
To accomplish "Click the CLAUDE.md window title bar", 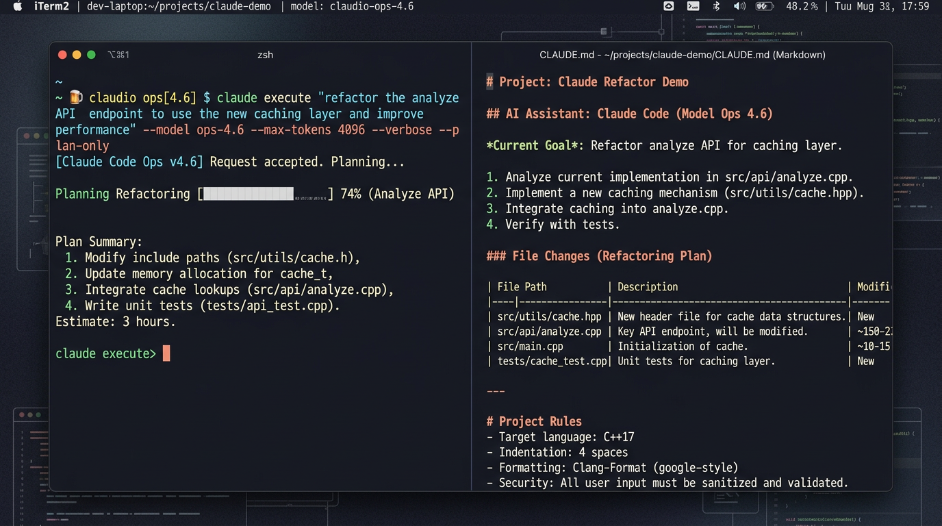I will click(681, 54).
